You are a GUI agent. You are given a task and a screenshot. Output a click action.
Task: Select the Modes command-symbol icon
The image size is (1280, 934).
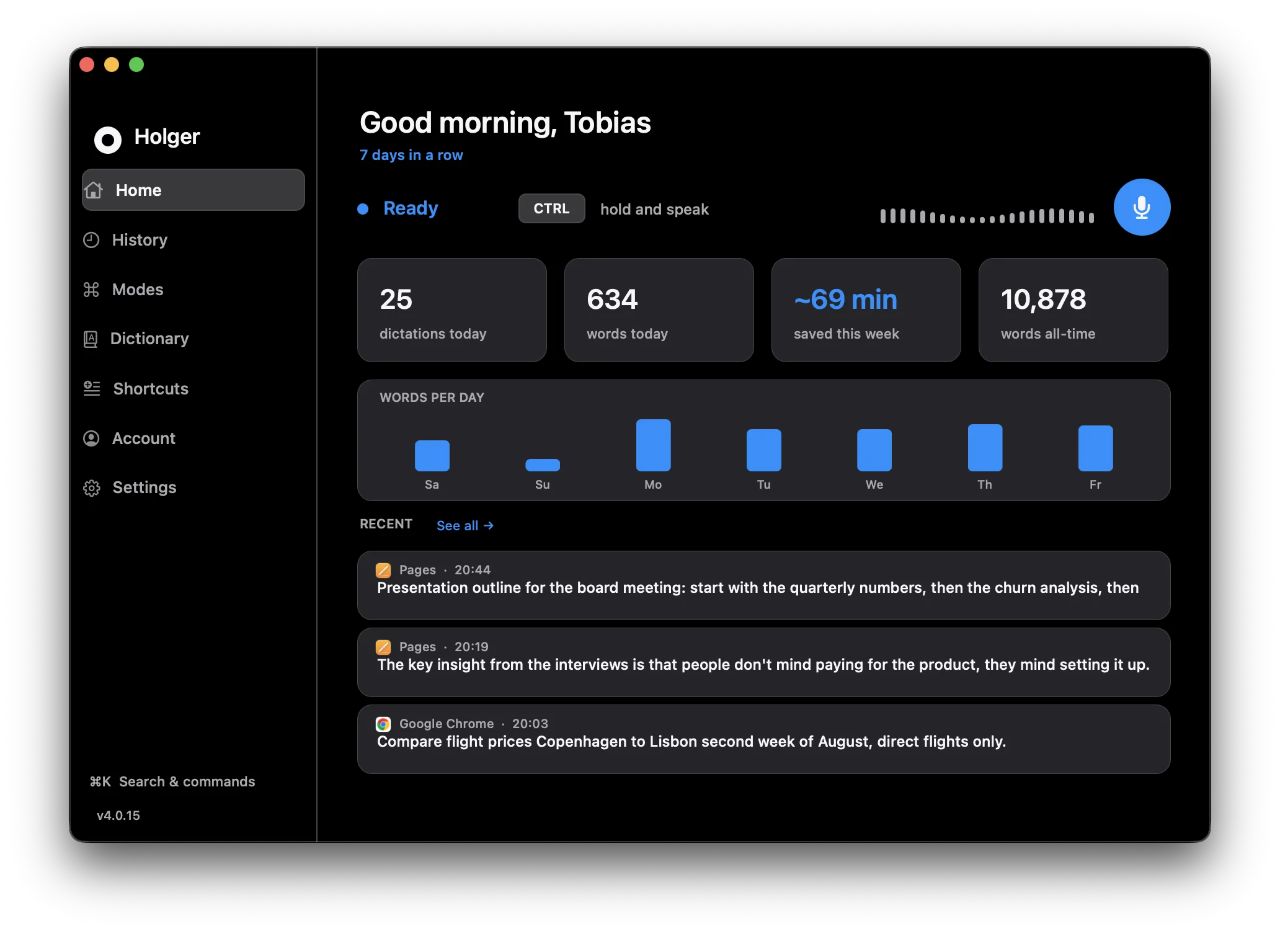pyautogui.click(x=91, y=290)
